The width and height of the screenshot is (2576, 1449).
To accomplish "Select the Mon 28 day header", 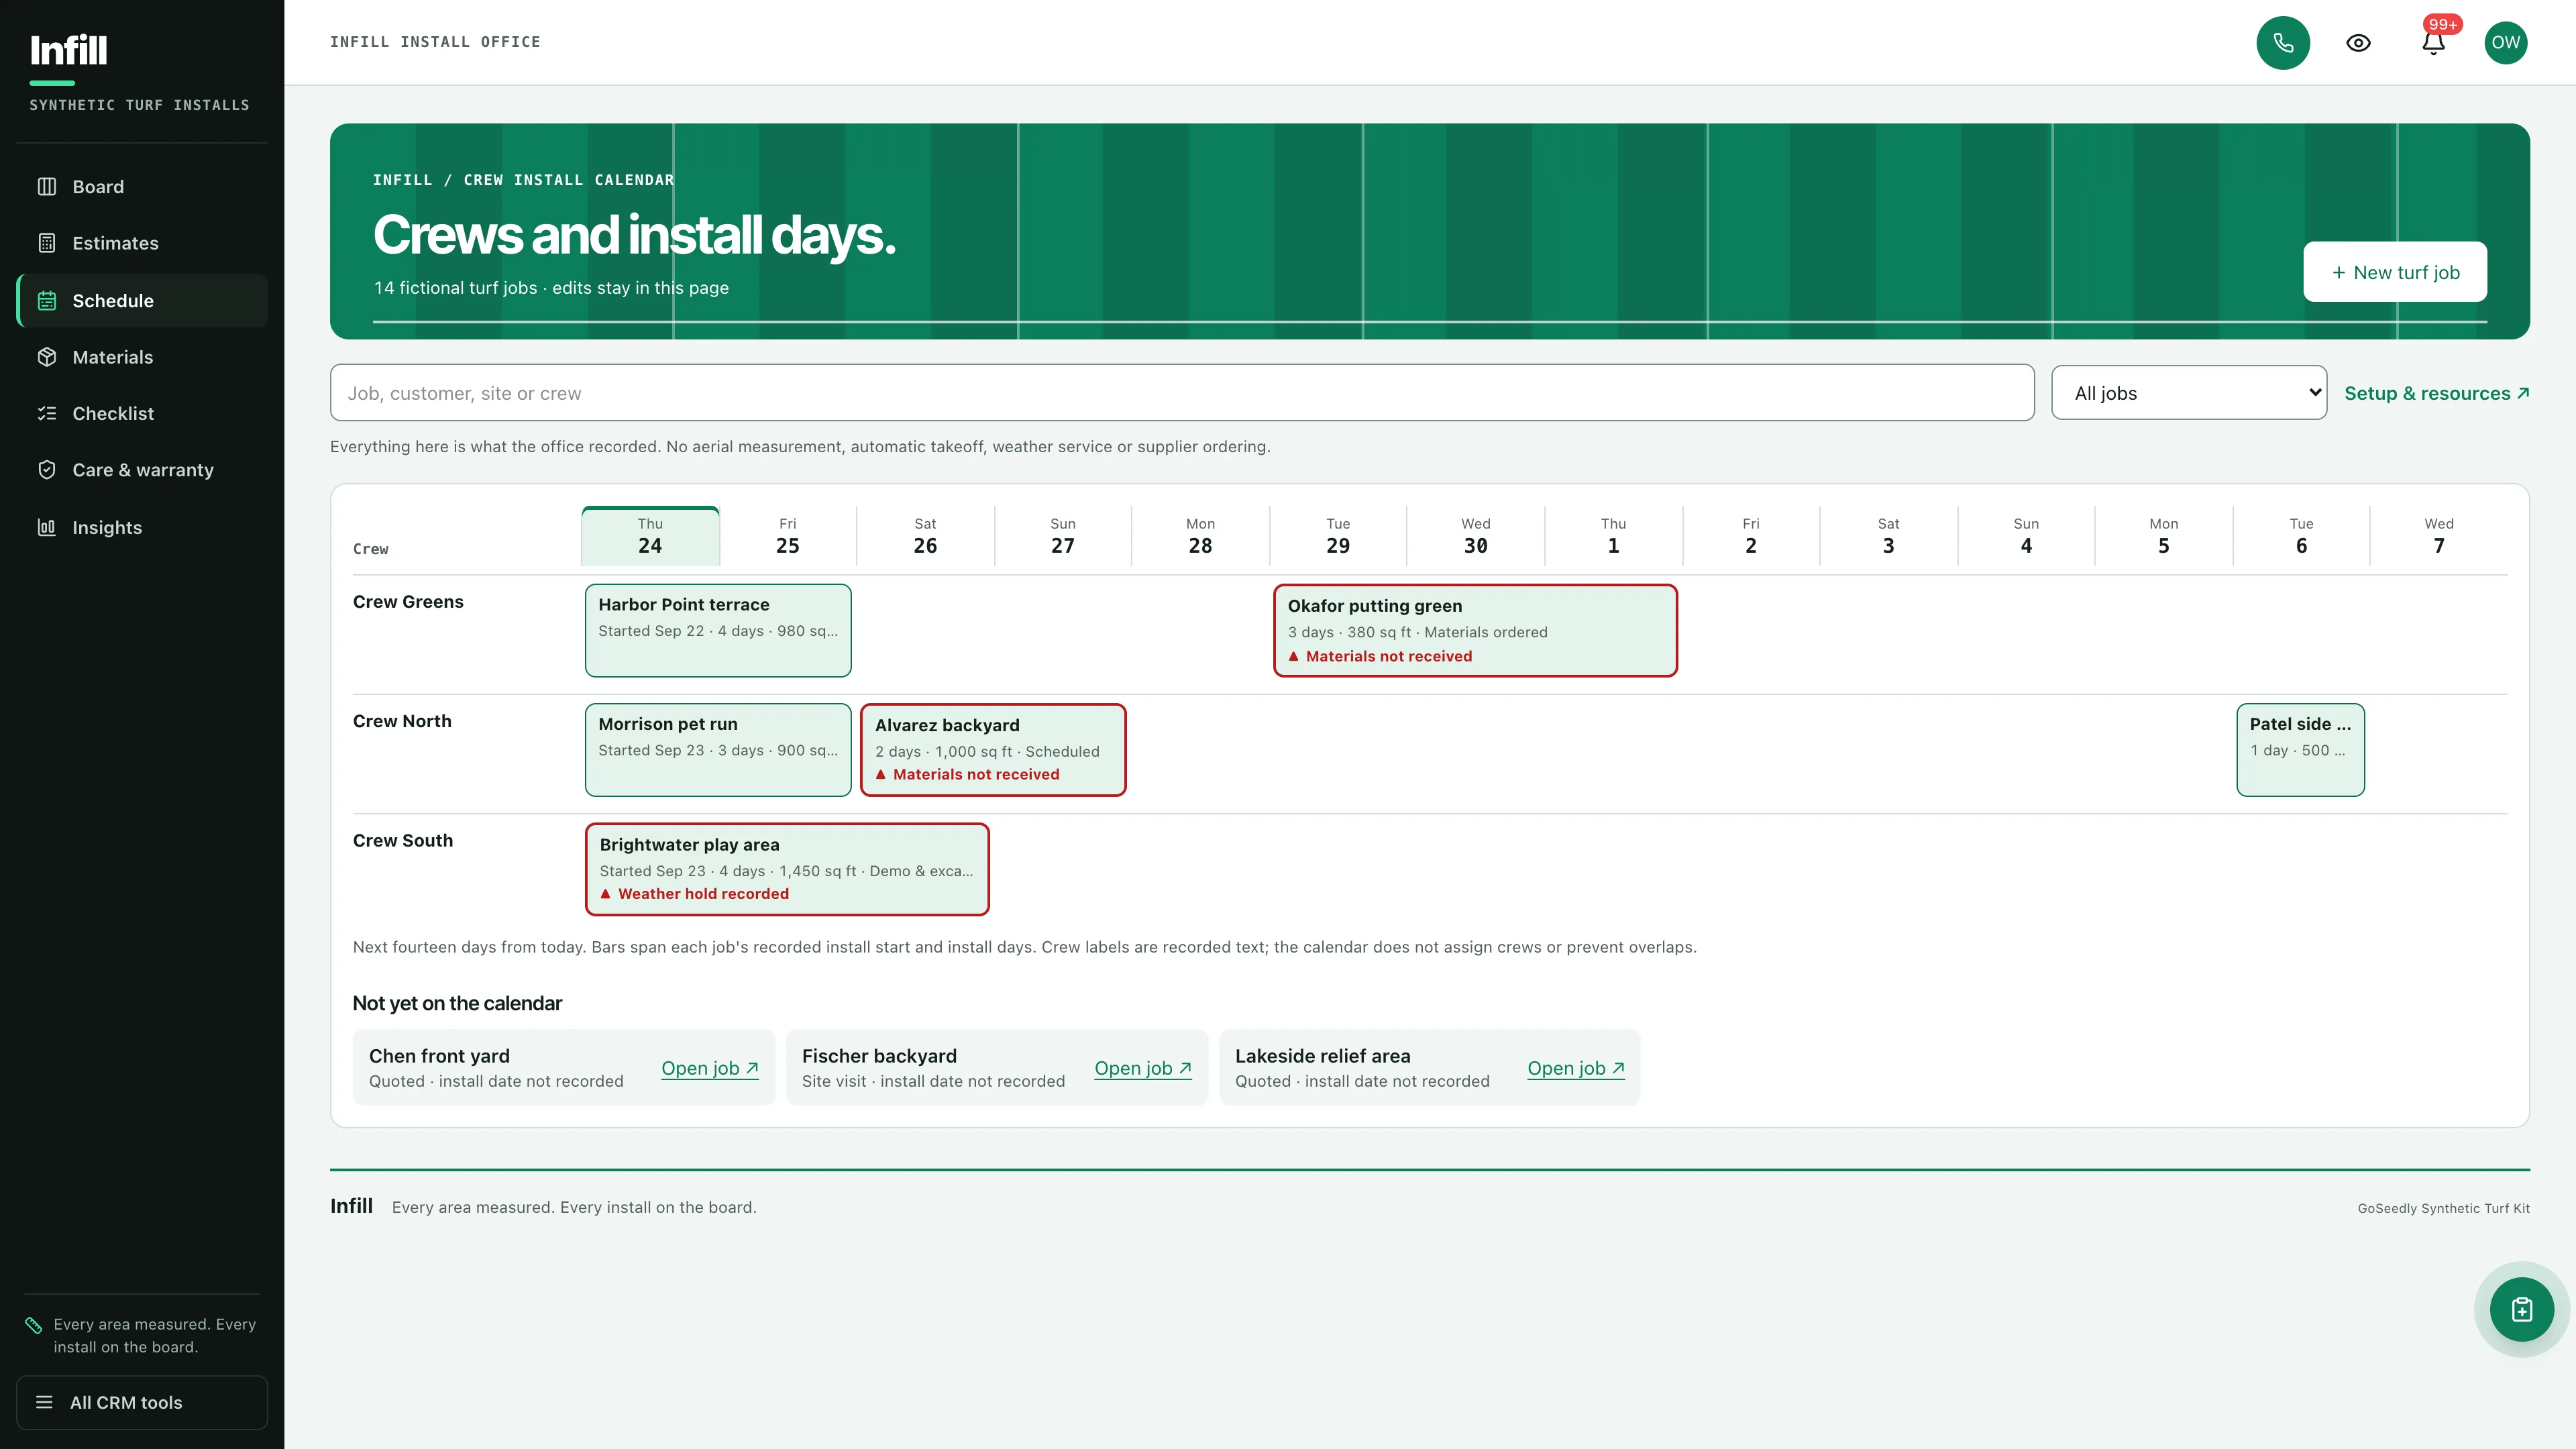I will point(1200,536).
